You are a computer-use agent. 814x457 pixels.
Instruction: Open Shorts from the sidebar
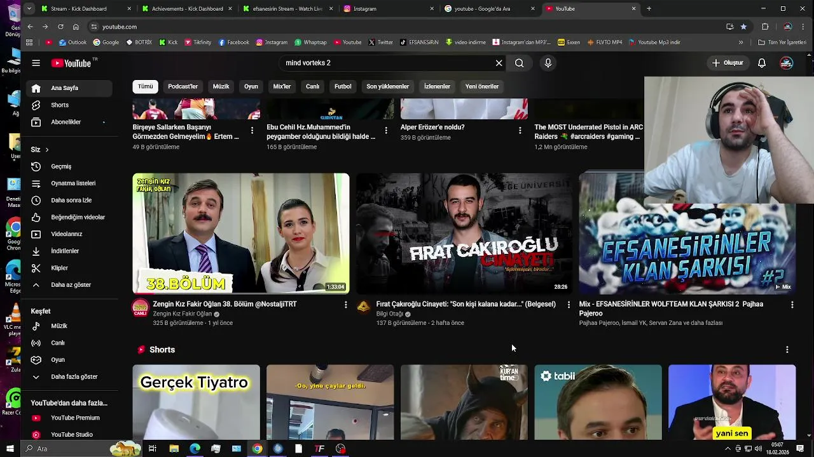pyautogui.click(x=69, y=105)
